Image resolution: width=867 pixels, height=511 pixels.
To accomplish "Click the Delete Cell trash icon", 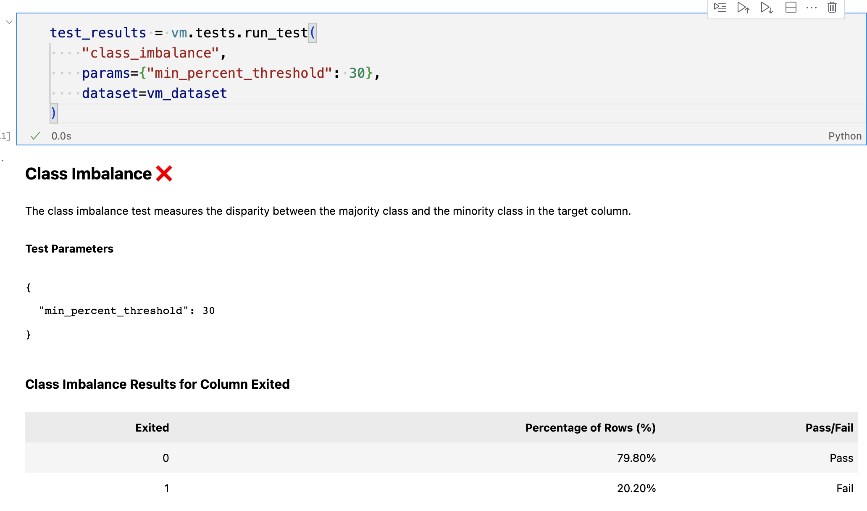I will 832,8.
